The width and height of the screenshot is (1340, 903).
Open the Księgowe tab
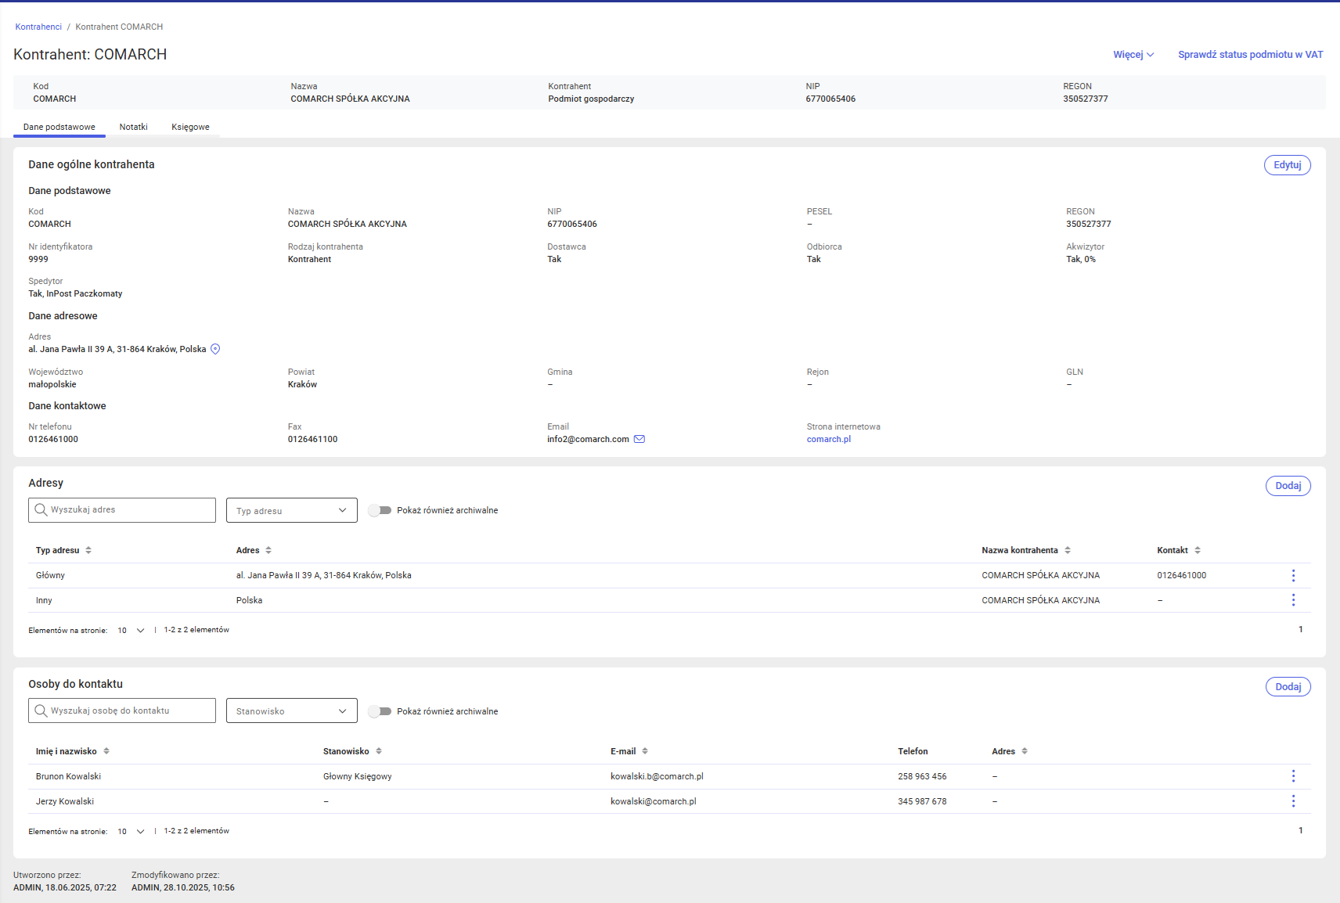[190, 127]
